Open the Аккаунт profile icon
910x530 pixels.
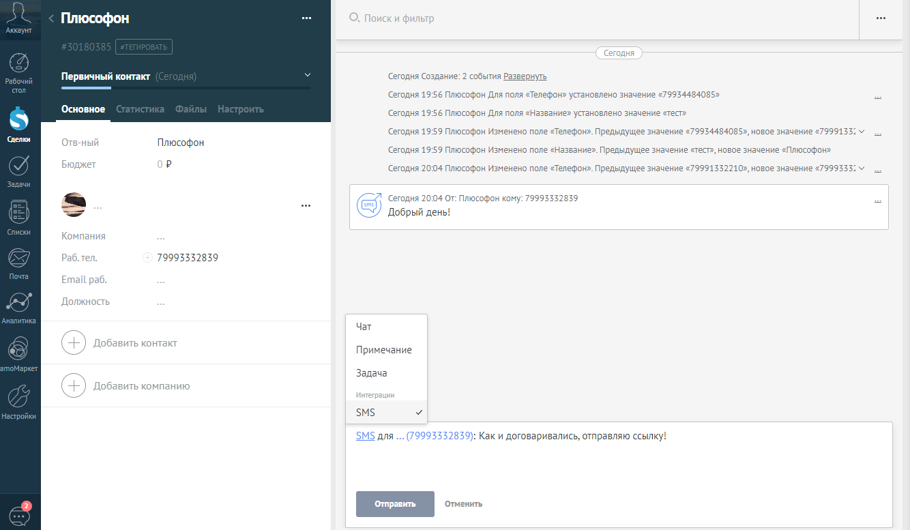19,18
